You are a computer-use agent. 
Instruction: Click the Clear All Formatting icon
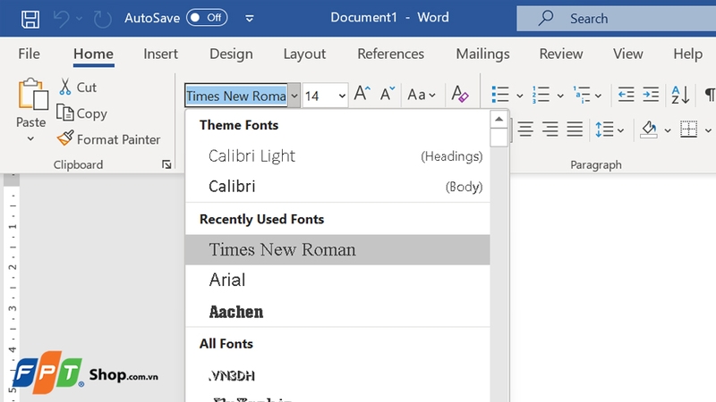point(459,95)
